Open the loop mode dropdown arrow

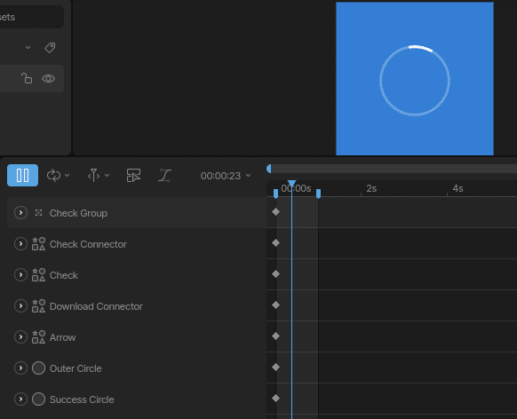[67, 175]
